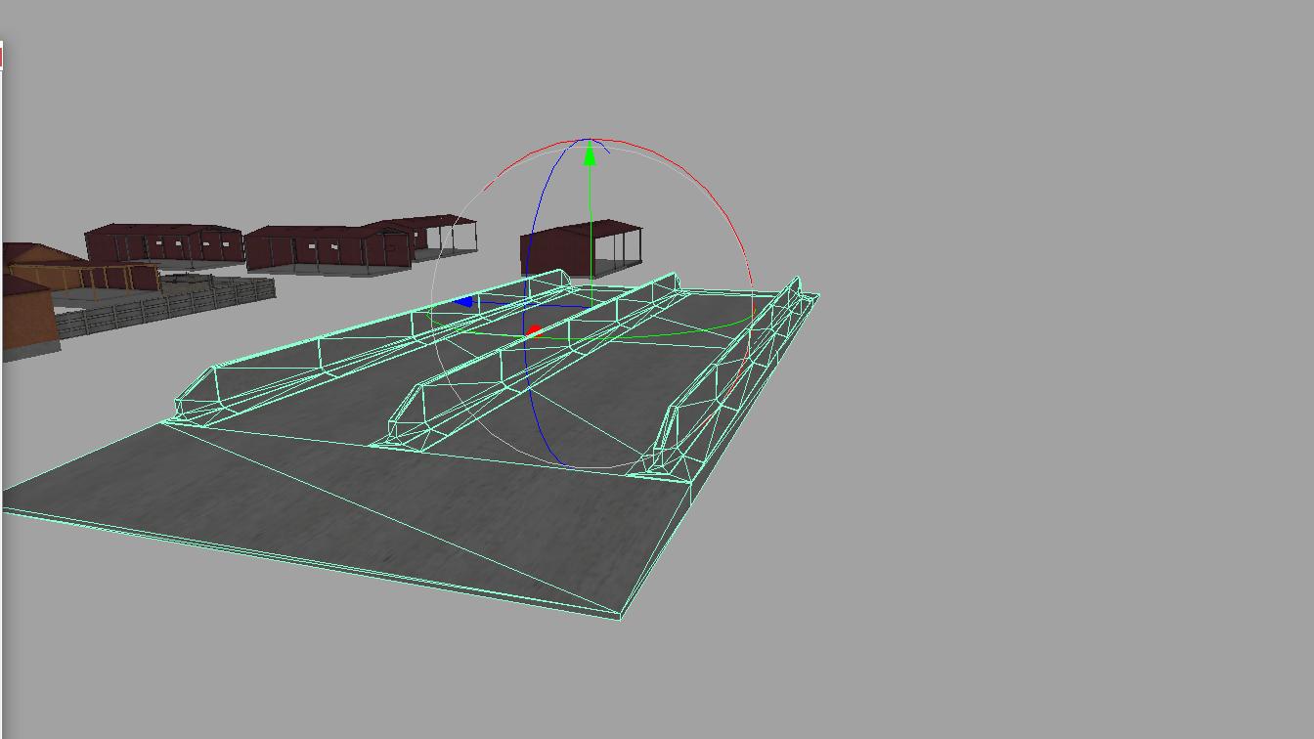The height and width of the screenshot is (739, 1314).
Task: Click the green Y-axis arrowhead on the gizmo
Action: click(x=590, y=154)
